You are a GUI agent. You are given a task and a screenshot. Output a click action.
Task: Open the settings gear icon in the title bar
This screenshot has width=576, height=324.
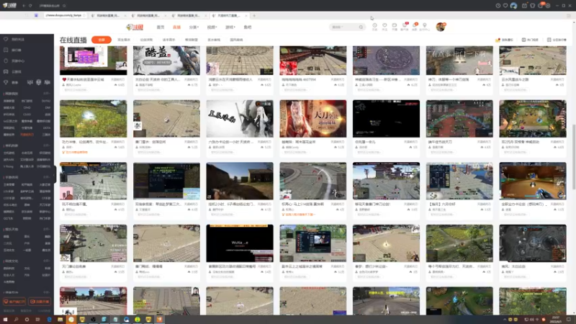(548, 6)
